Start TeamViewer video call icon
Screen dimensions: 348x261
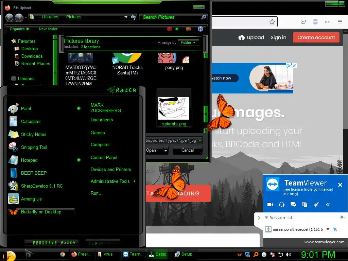tap(270, 205)
